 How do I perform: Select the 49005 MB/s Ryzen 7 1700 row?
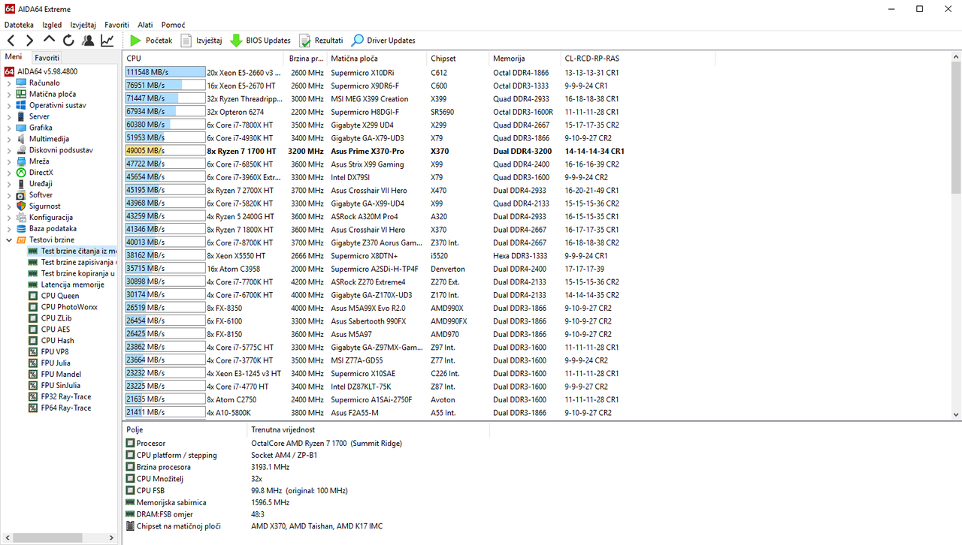click(419, 151)
